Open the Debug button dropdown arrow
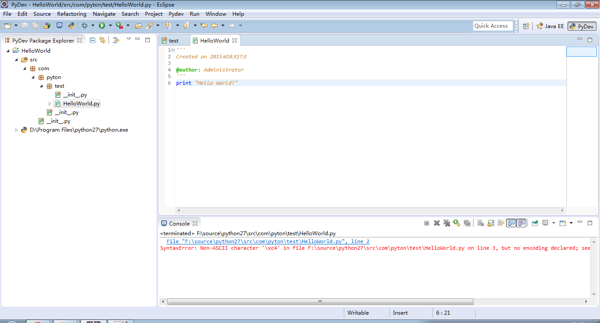The image size is (600, 323). click(x=93, y=25)
